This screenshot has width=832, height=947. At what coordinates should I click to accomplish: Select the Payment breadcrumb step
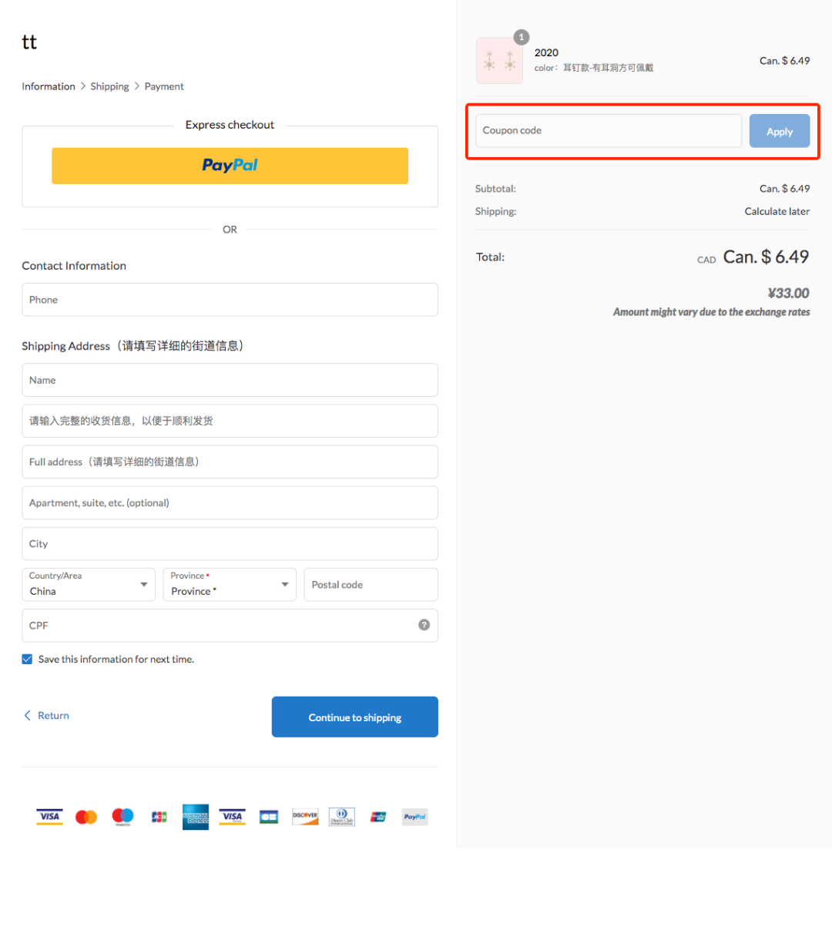pos(164,86)
